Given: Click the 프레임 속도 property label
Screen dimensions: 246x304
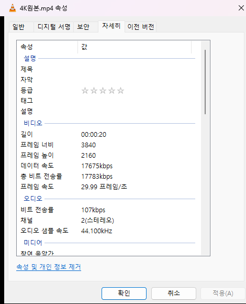Looking at the screenshot, I should 37,187.
